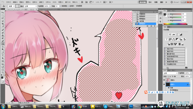
Task: Hide layer 0 using its eye icon
Action: click(x=164, y=80)
